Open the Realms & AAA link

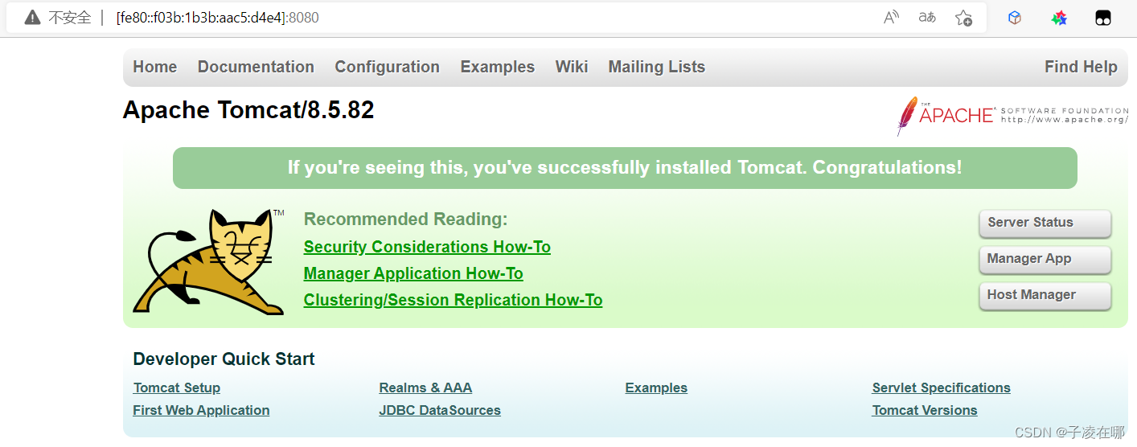click(x=425, y=388)
